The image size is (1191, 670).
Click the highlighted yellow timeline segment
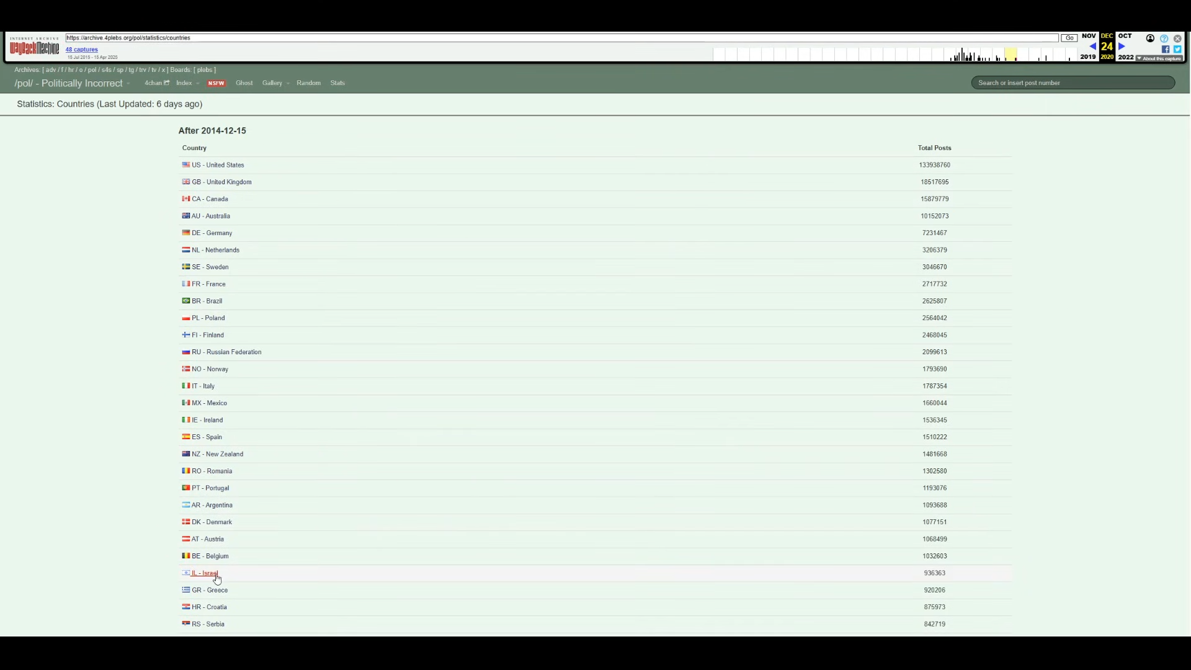click(x=1010, y=55)
